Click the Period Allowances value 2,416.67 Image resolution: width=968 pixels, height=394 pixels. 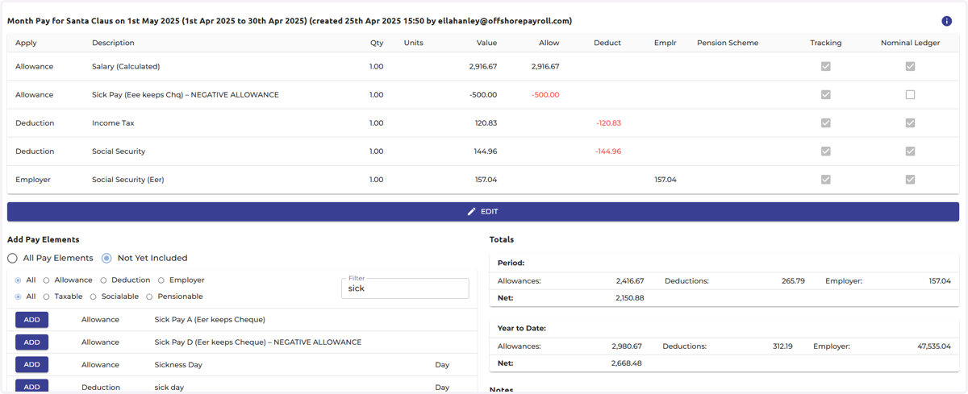tap(629, 281)
